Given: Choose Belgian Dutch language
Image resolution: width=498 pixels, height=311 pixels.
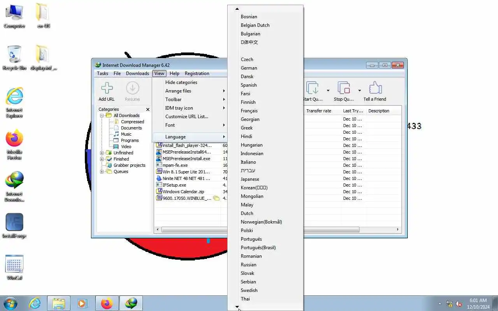Looking at the screenshot, I should pyautogui.click(x=265, y=25).
